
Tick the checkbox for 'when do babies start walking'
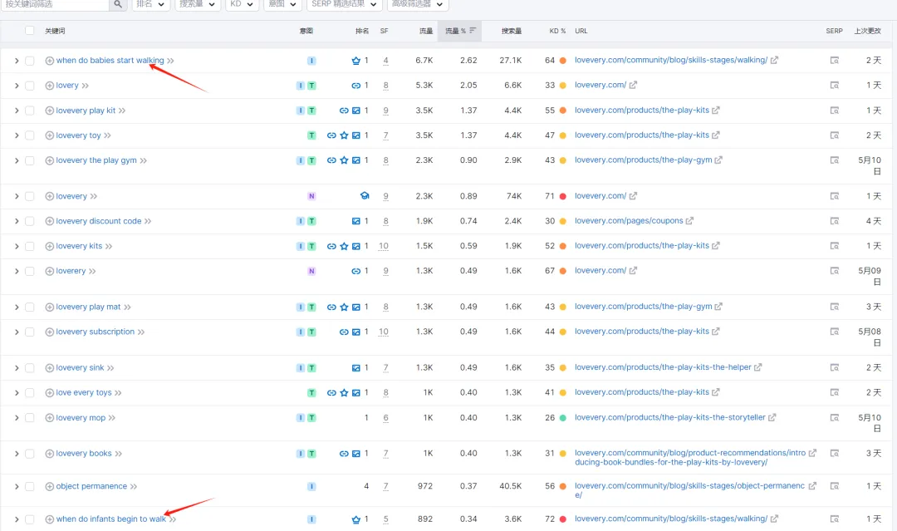29,61
